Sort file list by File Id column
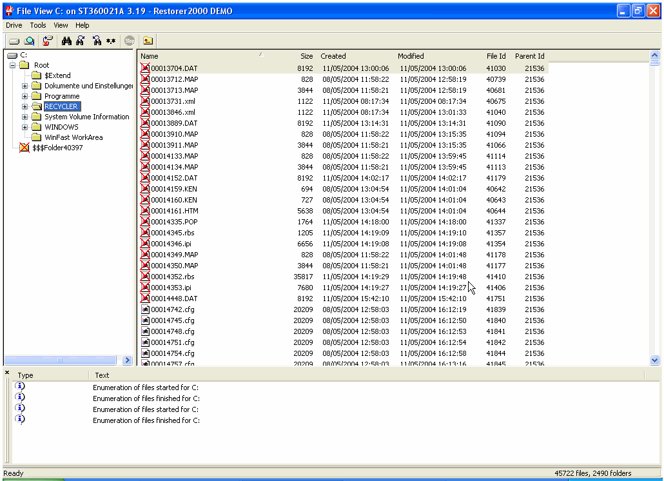Screen dimensions: 664x481 coord(491,56)
